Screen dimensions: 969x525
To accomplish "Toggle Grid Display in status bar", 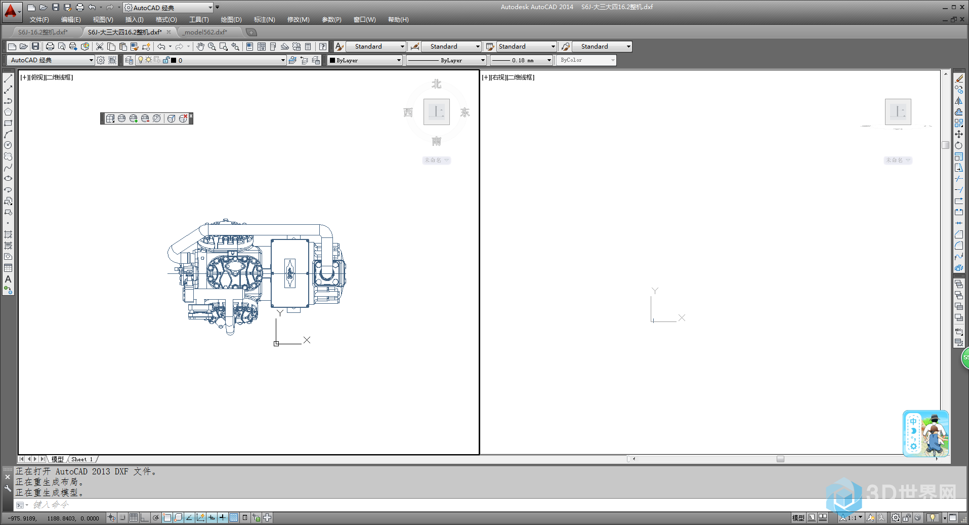I will click(134, 517).
